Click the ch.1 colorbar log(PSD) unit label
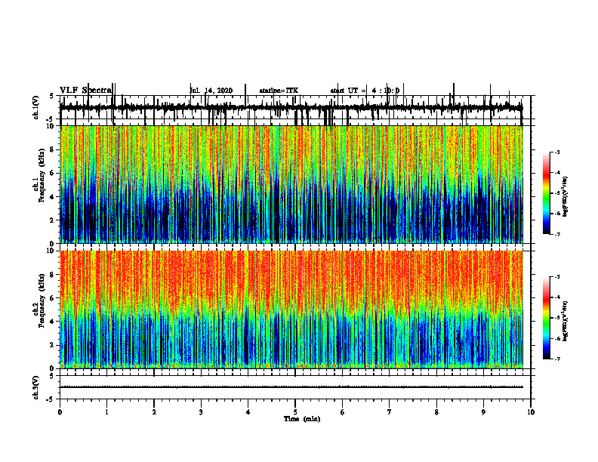The image size is (598, 462). pos(565,197)
